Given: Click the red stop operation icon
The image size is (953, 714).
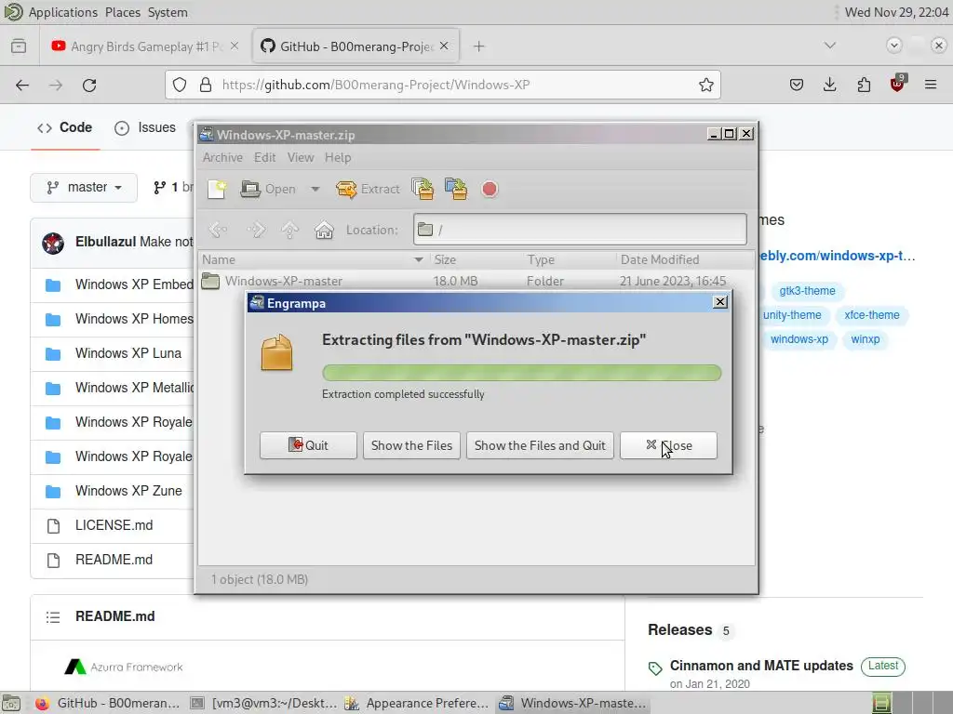Looking at the screenshot, I should [490, 190].
